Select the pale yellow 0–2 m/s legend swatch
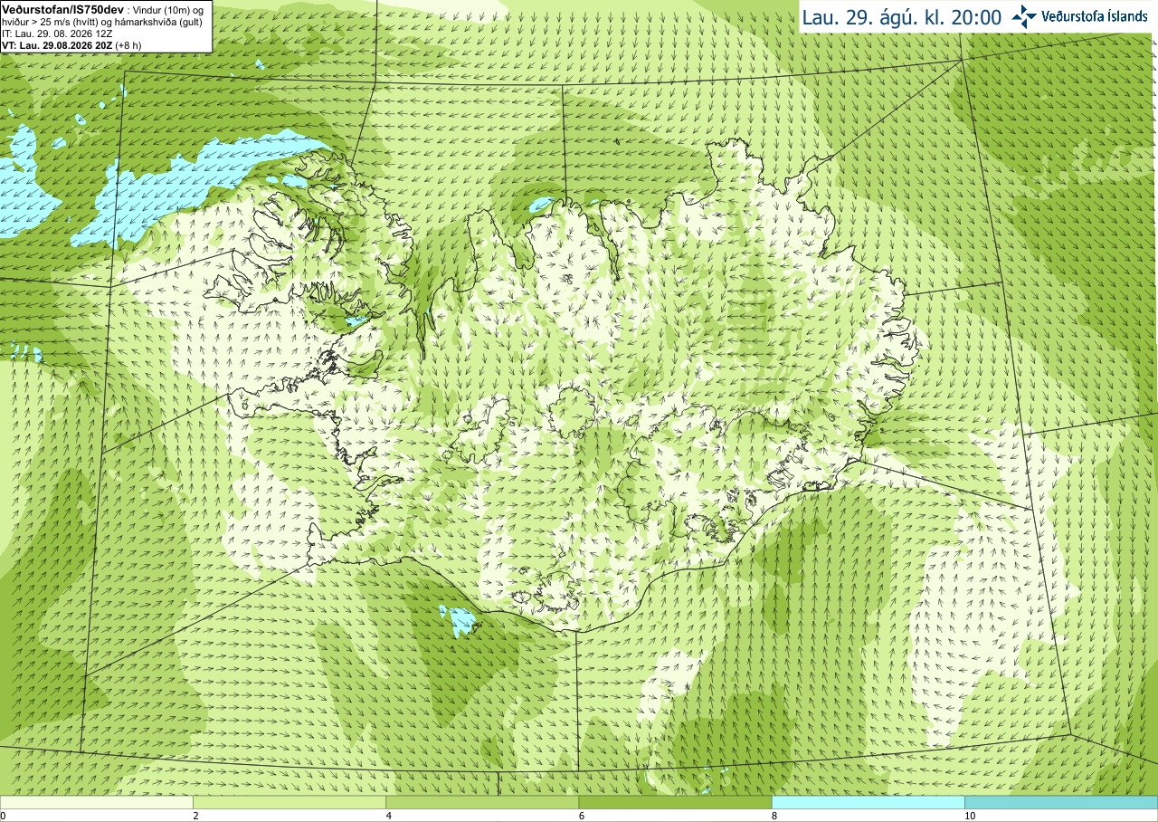 [97, 802]
